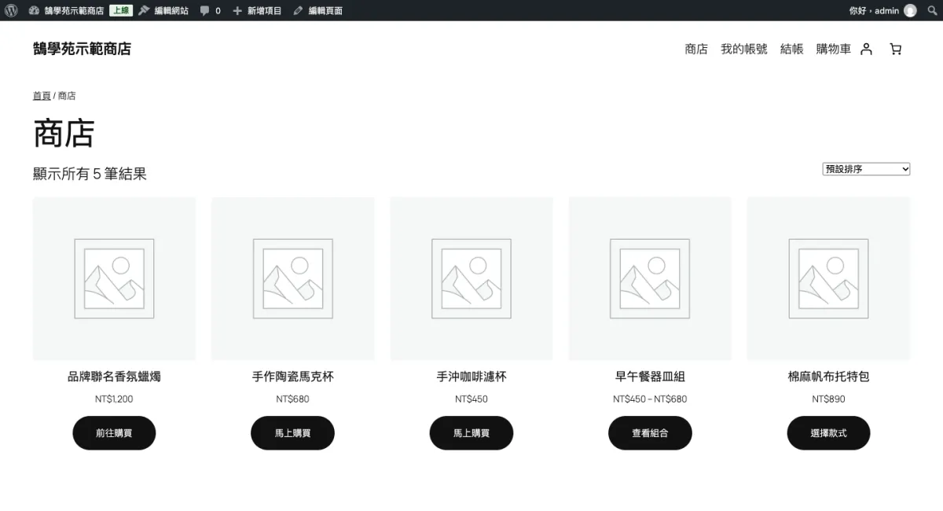Click the site dashboard gauge icon
943x511 pixels.
[x=34, y=10]
